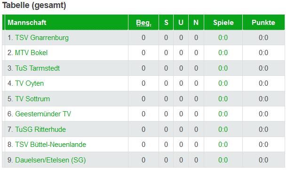287x170 pixels.
Task: Open the MTV Bokel team link
Action: 31,53
